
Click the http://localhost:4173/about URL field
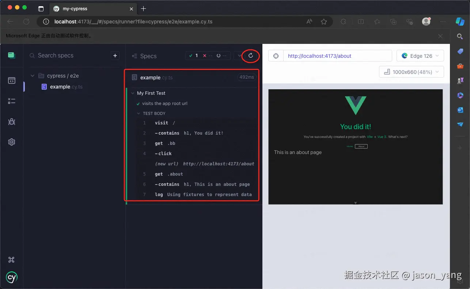coord(337,56)
